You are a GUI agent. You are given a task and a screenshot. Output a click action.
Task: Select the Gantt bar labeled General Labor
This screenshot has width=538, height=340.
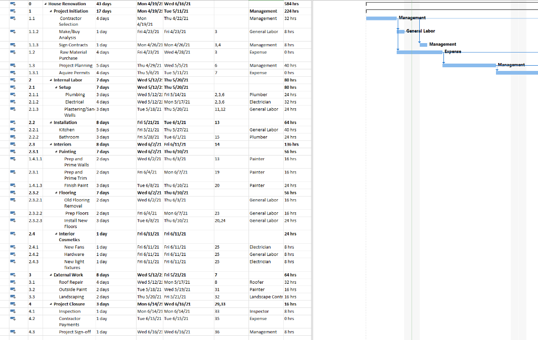click(400, 32)
